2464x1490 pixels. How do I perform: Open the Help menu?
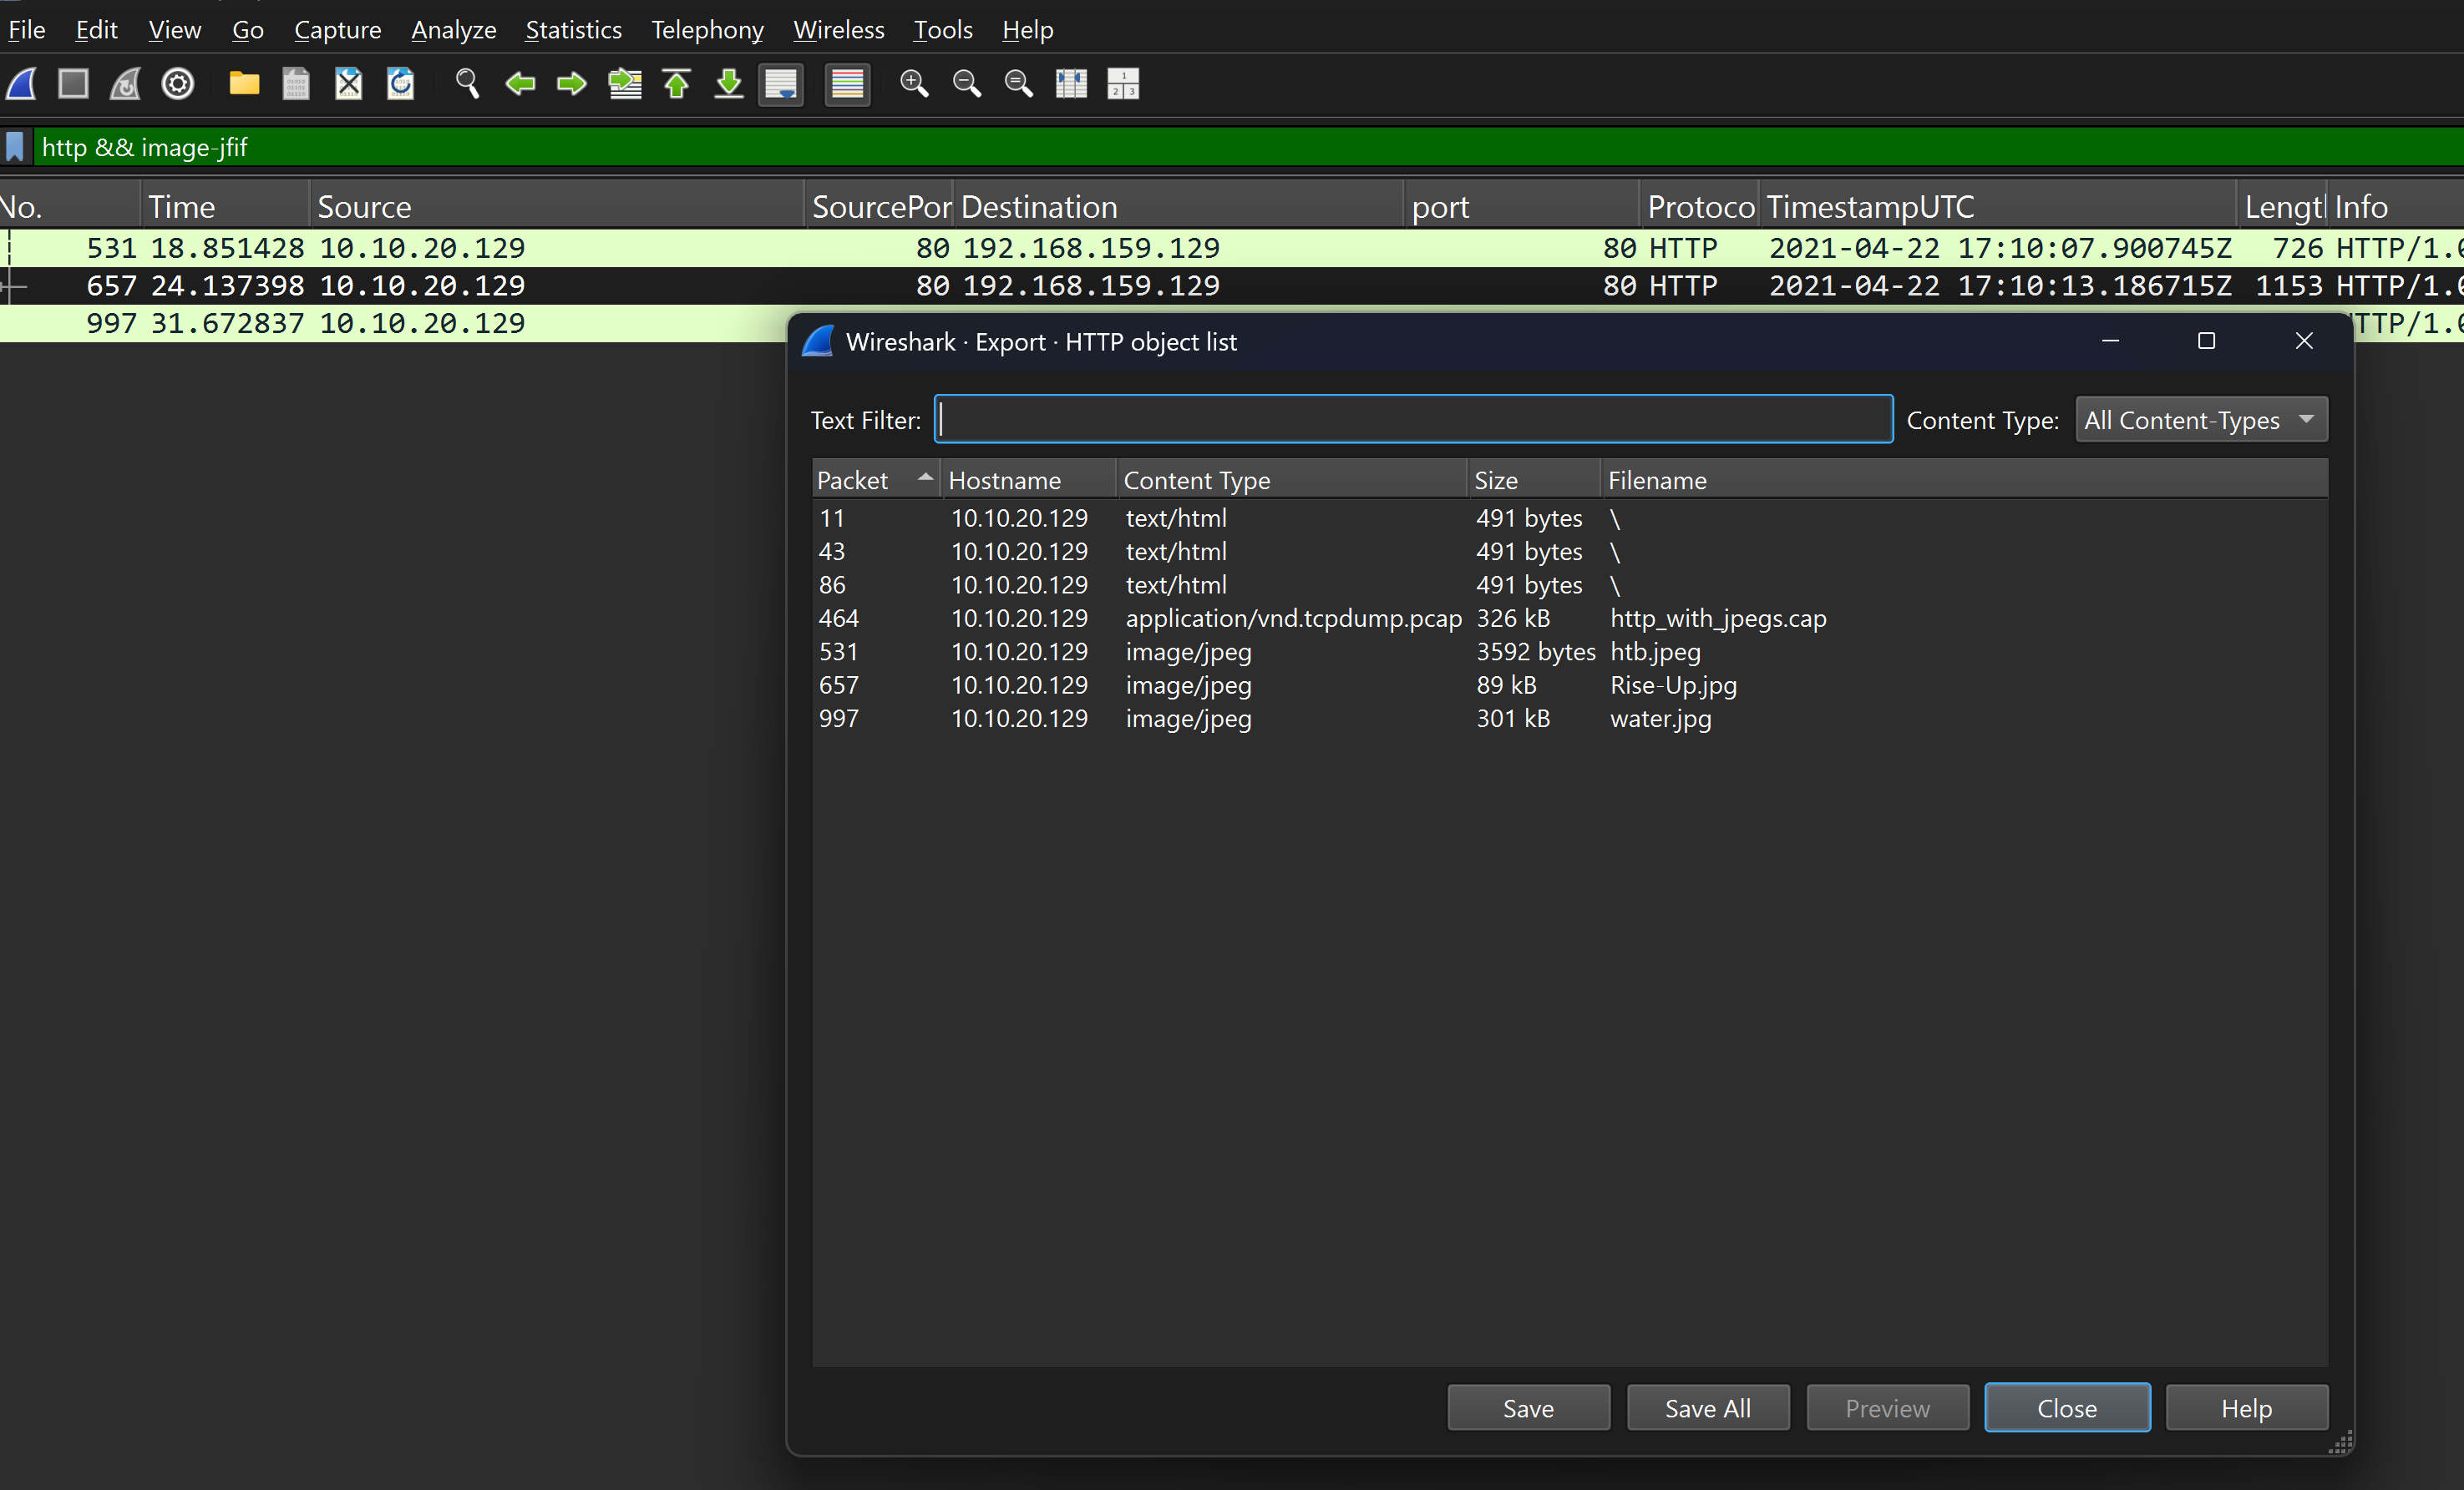pyautogui.click(x=1027, y=30)
